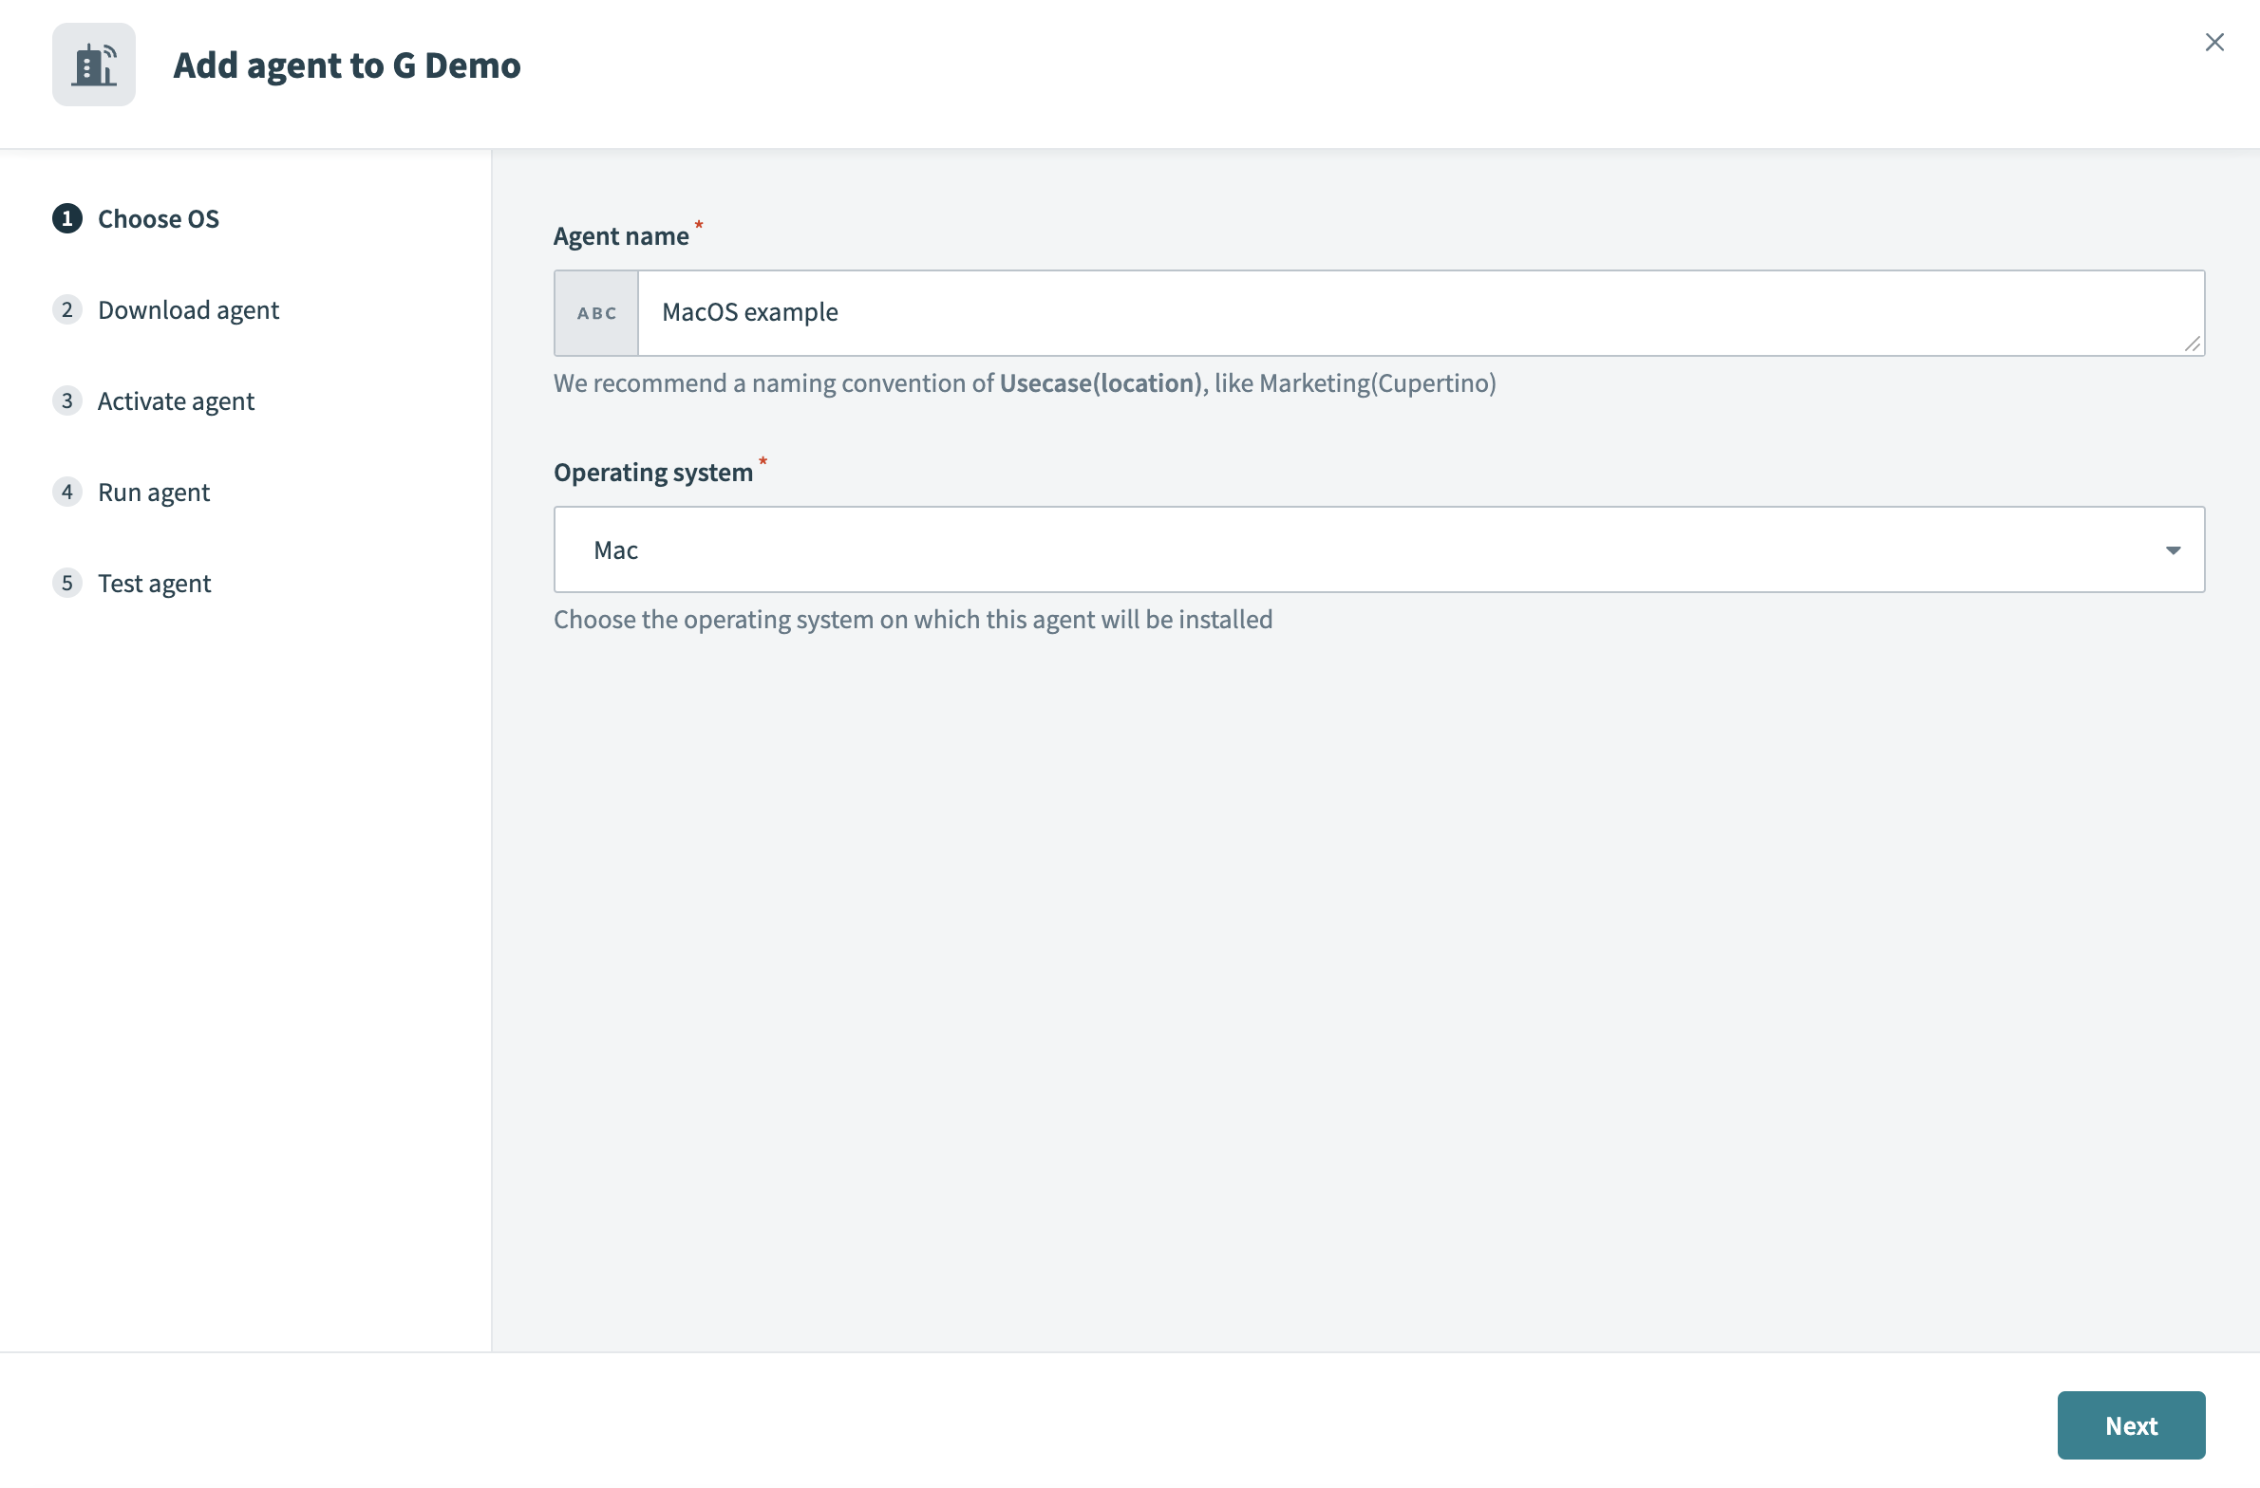The width and height of the screenshot is (2260, 1488).
Task: Go to the Run agent step
Action: 154,492
